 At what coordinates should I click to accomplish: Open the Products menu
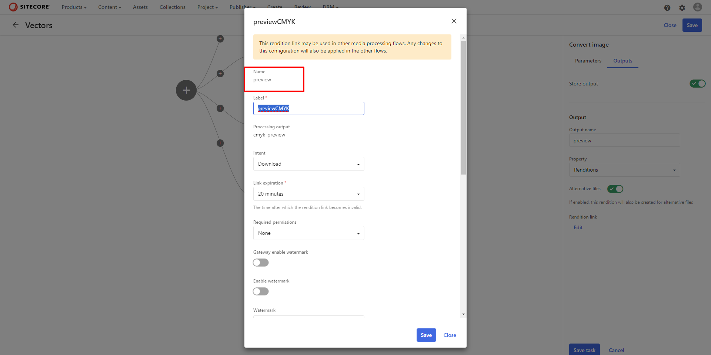click(74, 7)
